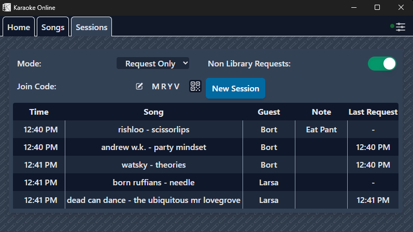
Task: Click the Note column header
Action: tap(321, 112)
